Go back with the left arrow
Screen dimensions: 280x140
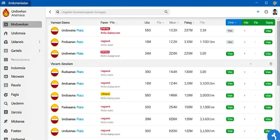click(x=50, y=12)
